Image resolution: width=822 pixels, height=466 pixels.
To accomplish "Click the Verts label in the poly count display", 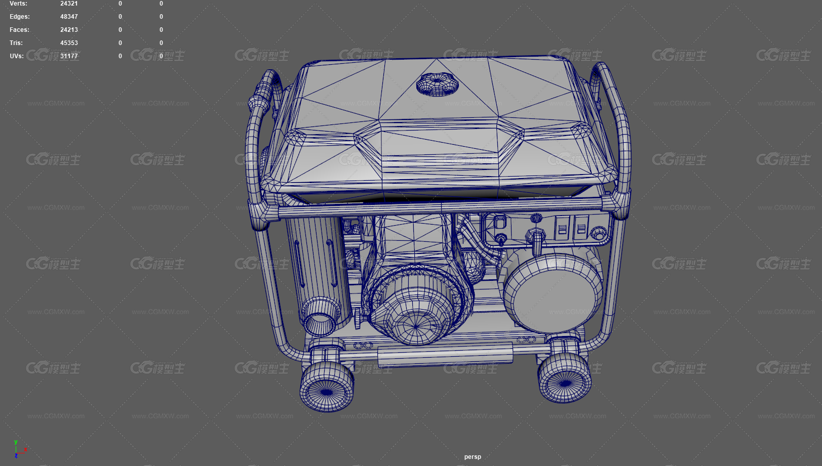I will pos(18,4).
